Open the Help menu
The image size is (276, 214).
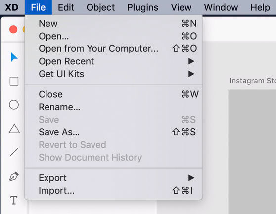(260, 7)
